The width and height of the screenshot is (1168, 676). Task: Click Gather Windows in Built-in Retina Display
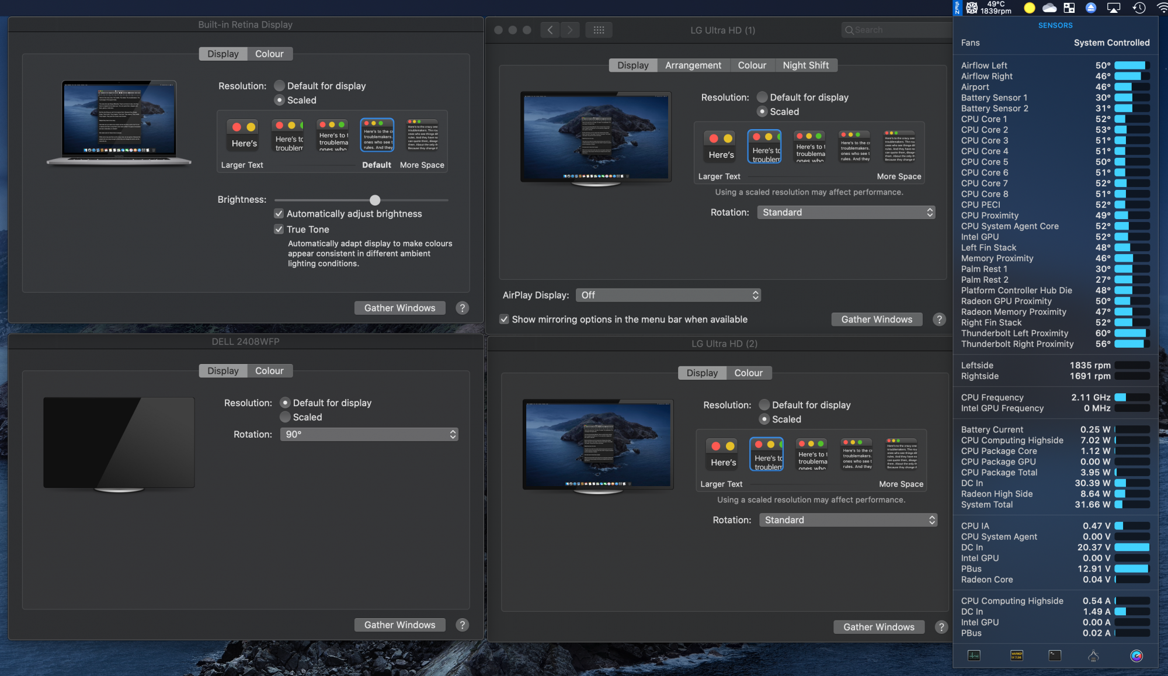(x=399, y=308)
